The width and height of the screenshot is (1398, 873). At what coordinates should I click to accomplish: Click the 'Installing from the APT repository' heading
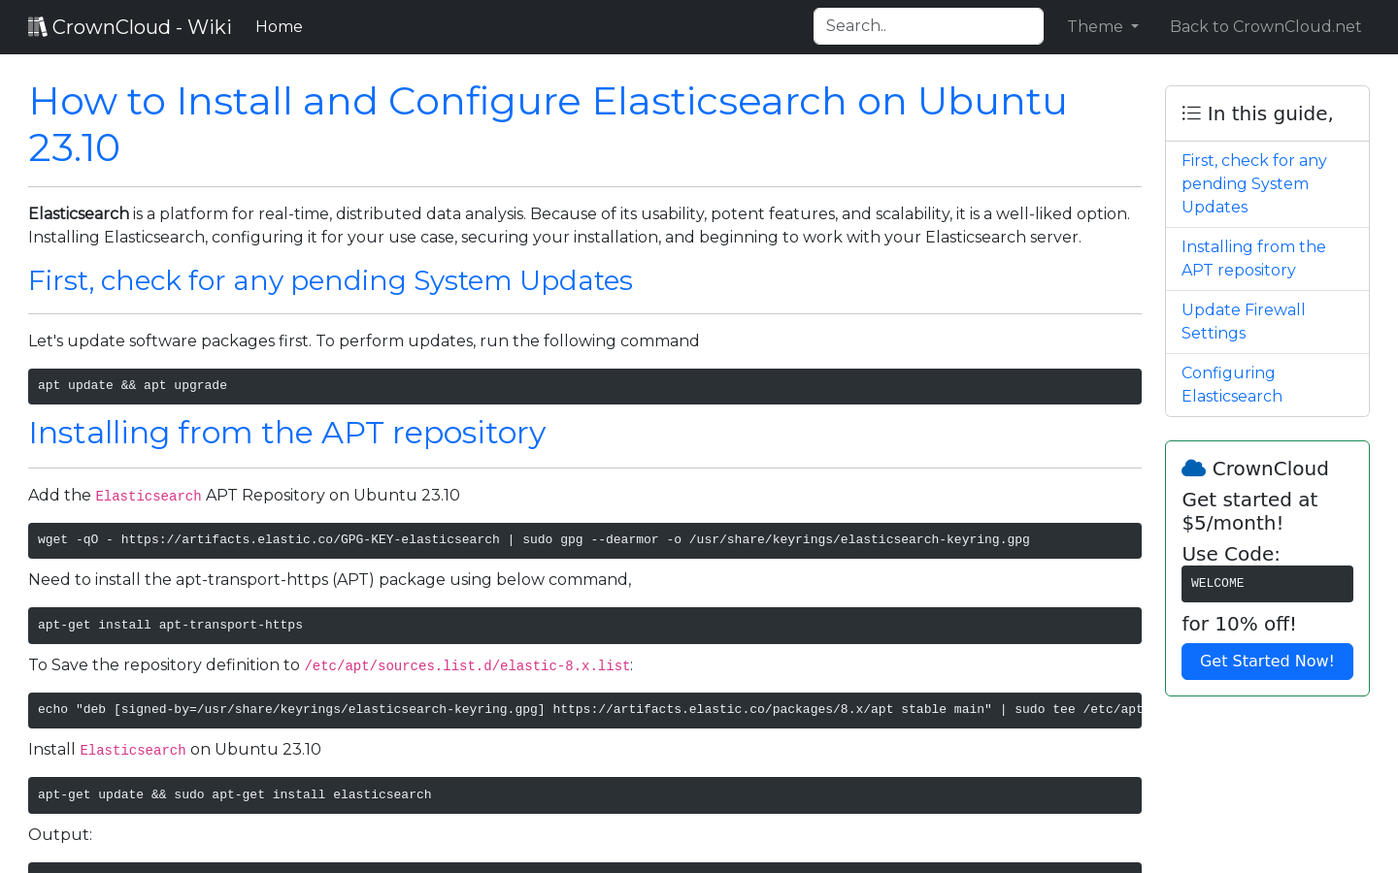coord(287,433)
